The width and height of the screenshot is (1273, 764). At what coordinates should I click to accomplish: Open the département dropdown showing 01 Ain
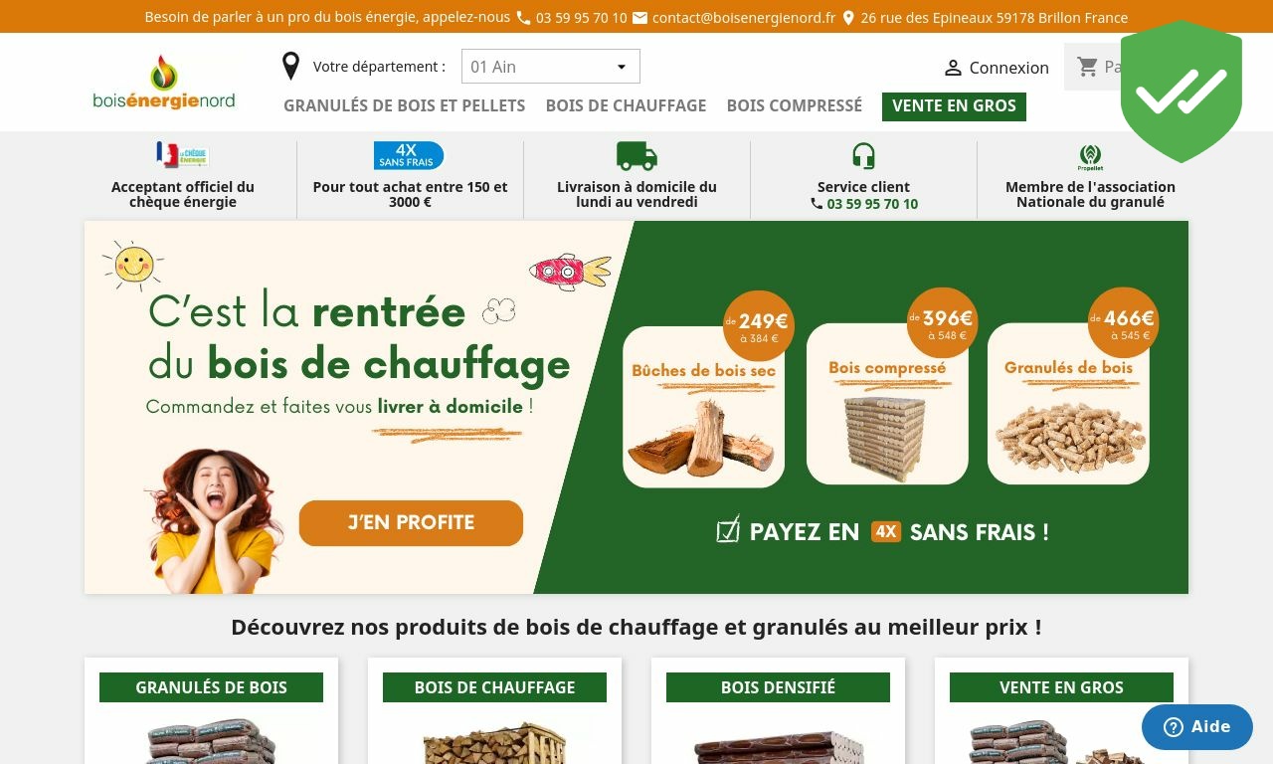[x=551, y=67]
